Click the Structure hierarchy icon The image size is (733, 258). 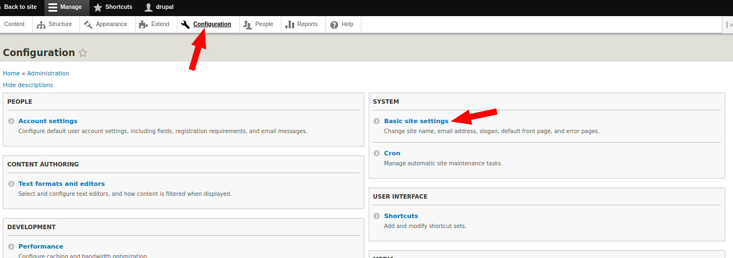click(41, 24)
